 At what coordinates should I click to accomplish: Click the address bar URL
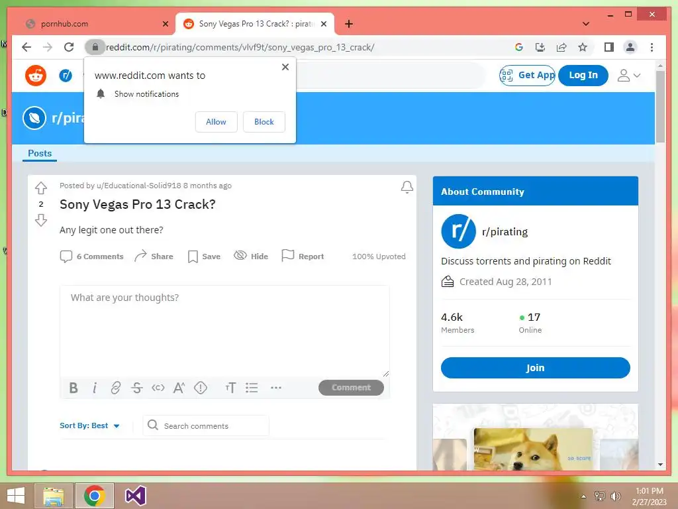click(x=240, y=47)
